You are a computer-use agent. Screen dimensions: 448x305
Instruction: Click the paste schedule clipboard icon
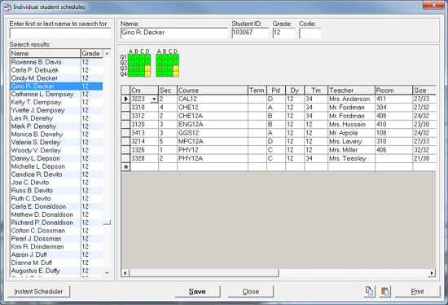click(x=384, y=291)
